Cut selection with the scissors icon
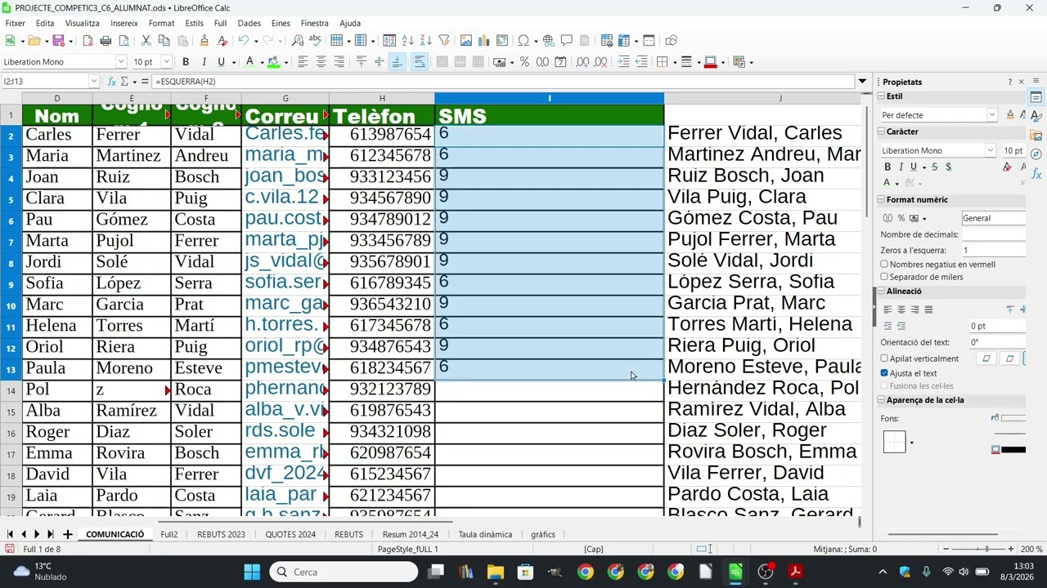The image size is (1047, 588). pyautogui.click(x=146, y=41)
